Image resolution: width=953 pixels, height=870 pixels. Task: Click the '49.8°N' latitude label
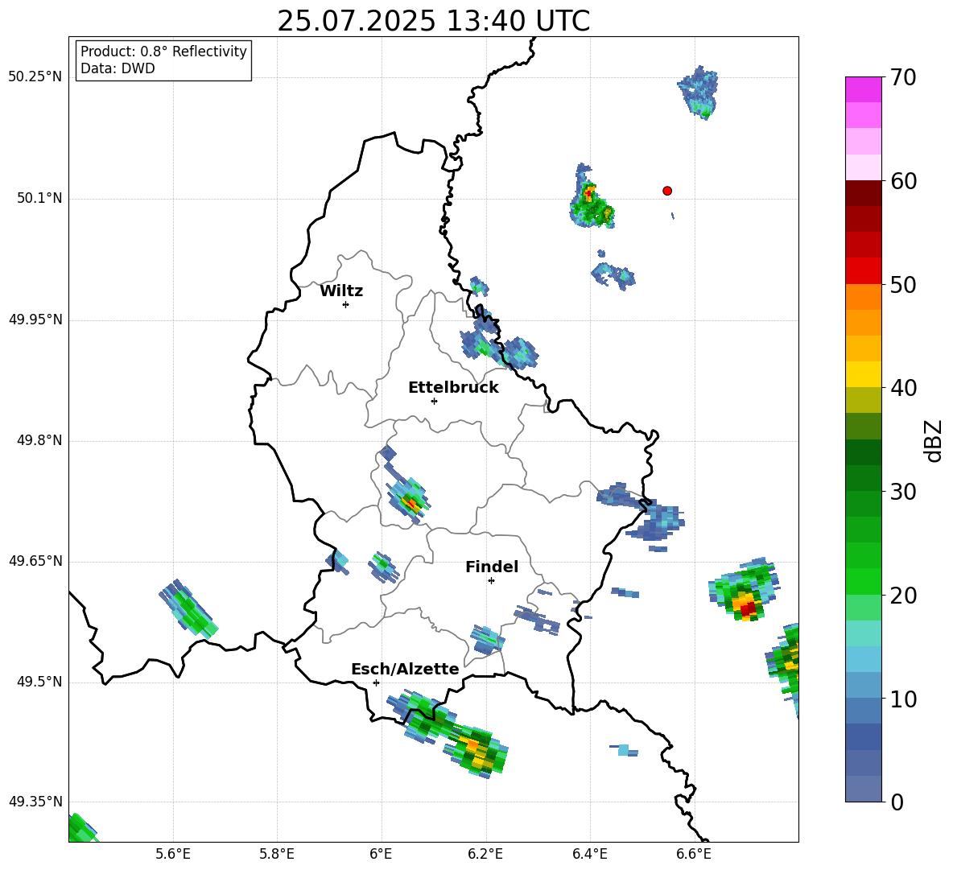click(39, 440)
